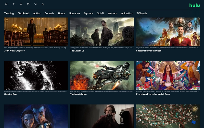Select description 'Twenty years after modern civilization'
This screenshot has width=204, height=128.
click(x=102, y=48)
